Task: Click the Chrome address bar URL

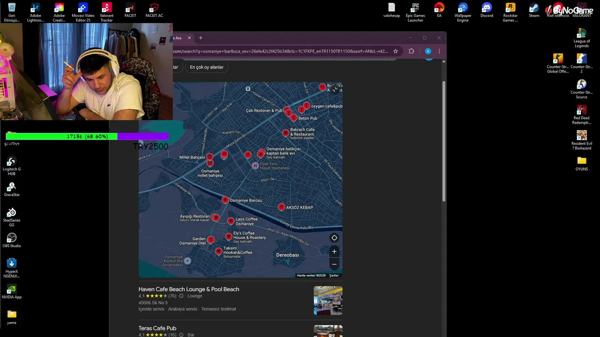Action: pyautogui.click(x=280, y=51)
